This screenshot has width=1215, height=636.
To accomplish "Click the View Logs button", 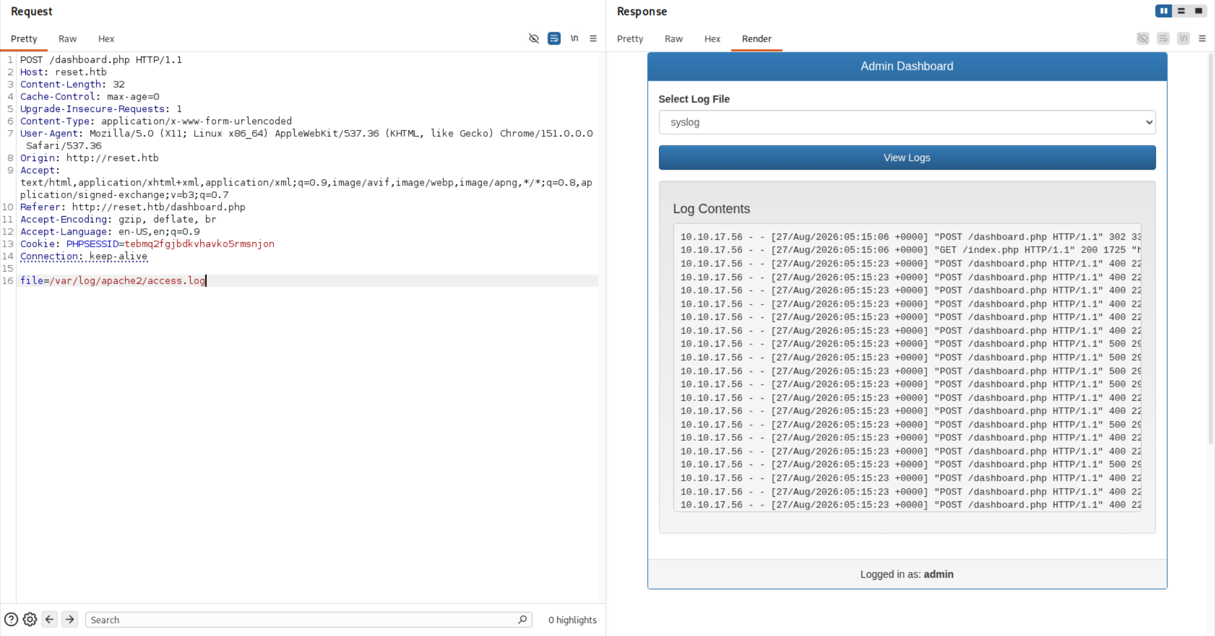I will click(907, 158).
